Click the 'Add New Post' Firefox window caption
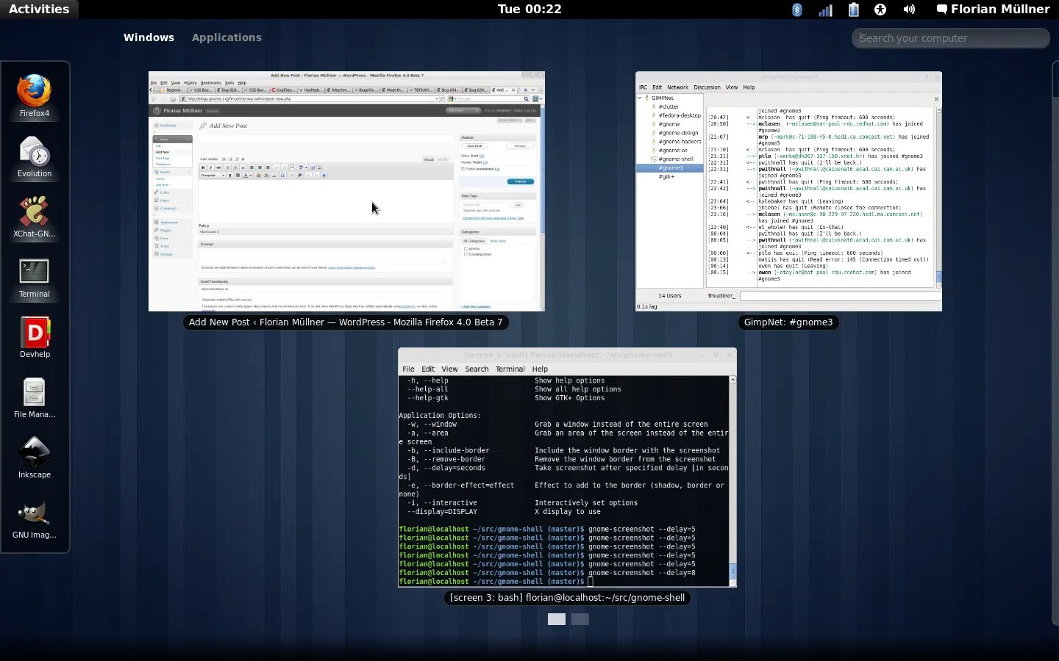 pyautogui.click(x=346, y=322)
